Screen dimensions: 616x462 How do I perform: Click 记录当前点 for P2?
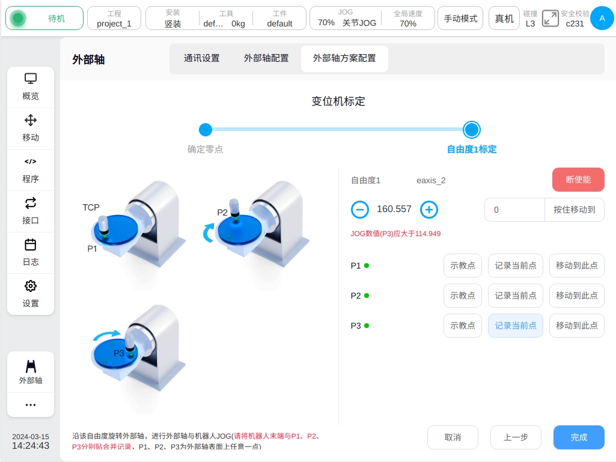(x=516, y=296)
